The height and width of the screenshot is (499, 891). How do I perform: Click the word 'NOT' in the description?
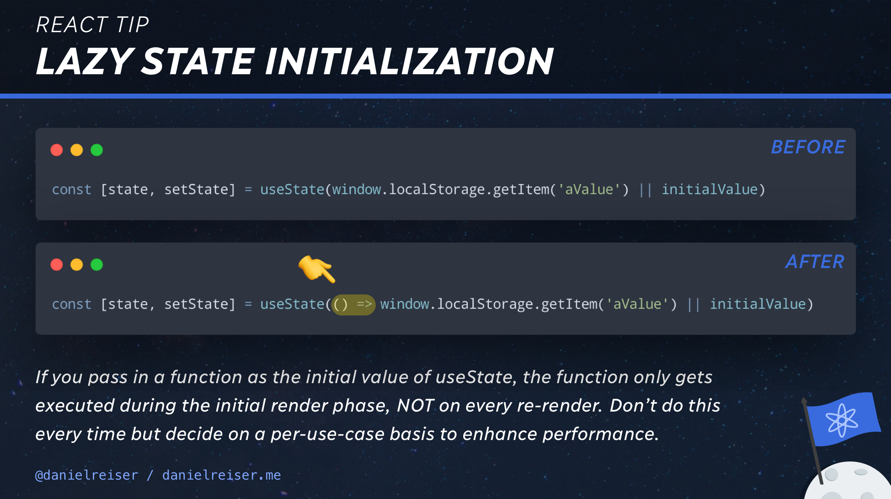415,406
